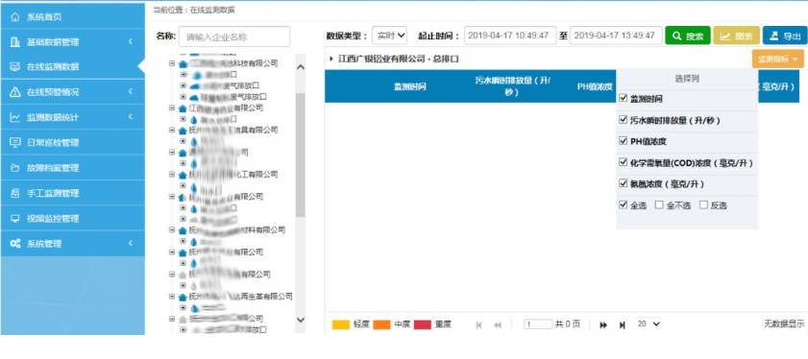Click the monitor icon beside 在线监测数据
Viewport: 808px width, 359px height.
(15, 67)
